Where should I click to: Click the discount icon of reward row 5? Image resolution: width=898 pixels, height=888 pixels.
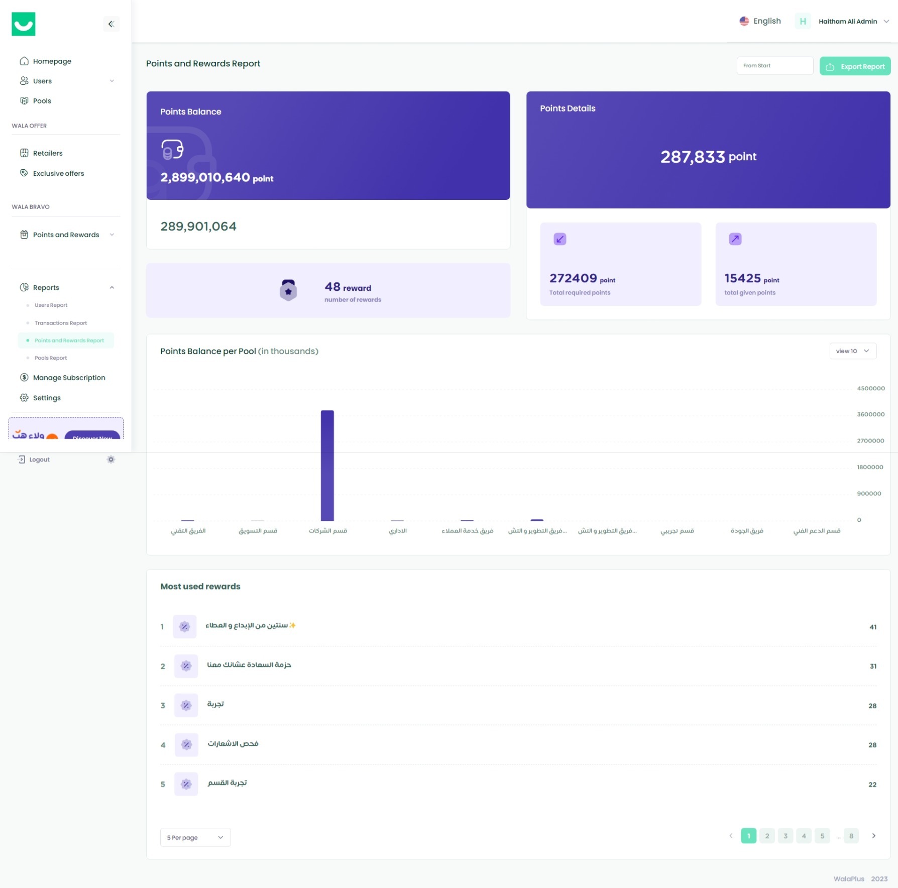[186, 784]
